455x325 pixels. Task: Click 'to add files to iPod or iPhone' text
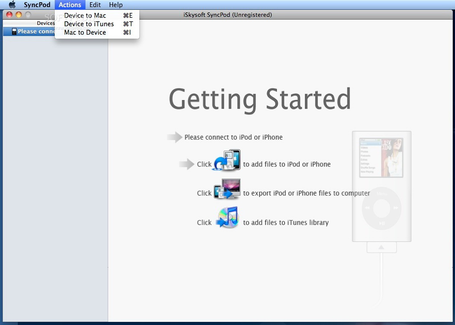click(x=287, y=164)
